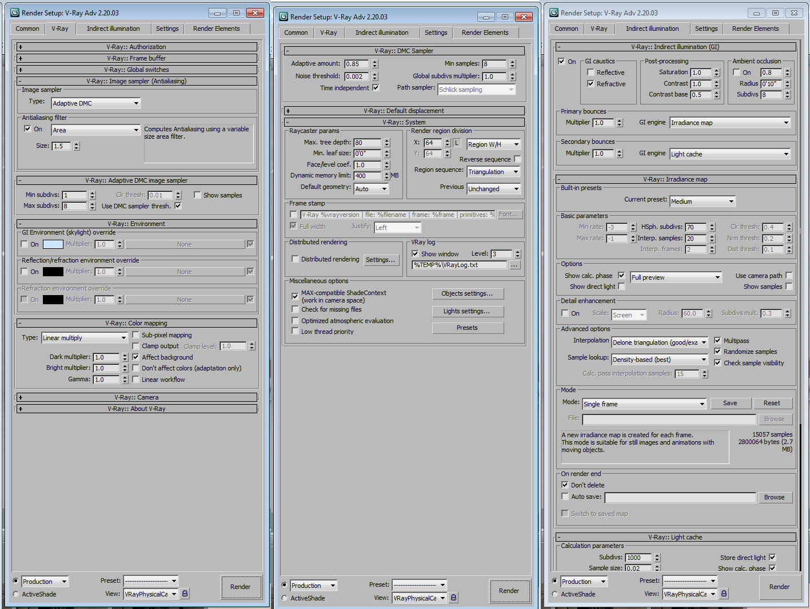Open Indirect illumination tab in left window
This screenshot has width=810, height=609.
click(x=113, y=29)
